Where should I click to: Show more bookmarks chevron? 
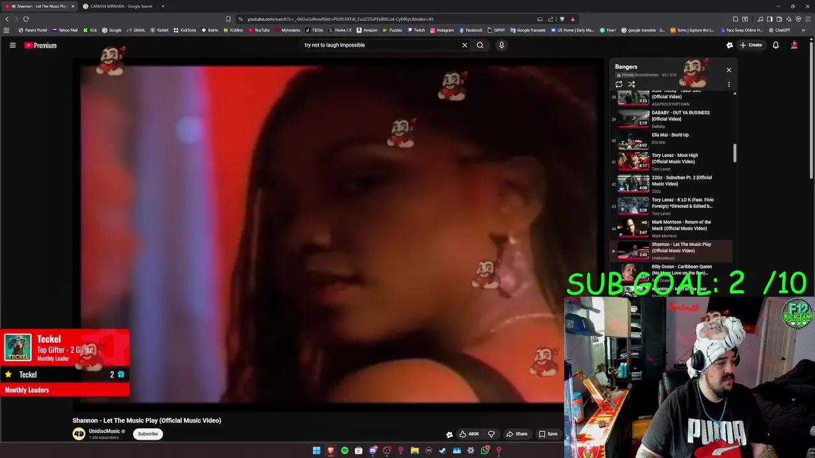pos(803,30)
